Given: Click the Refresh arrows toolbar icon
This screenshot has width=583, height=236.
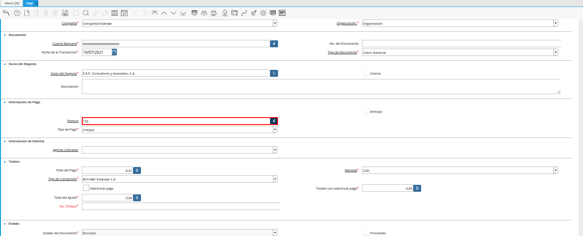Looking at the screenshot, I should click(x=76, y=13).
